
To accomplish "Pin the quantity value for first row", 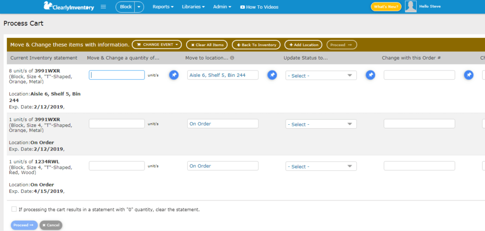I will pos(174,75).
